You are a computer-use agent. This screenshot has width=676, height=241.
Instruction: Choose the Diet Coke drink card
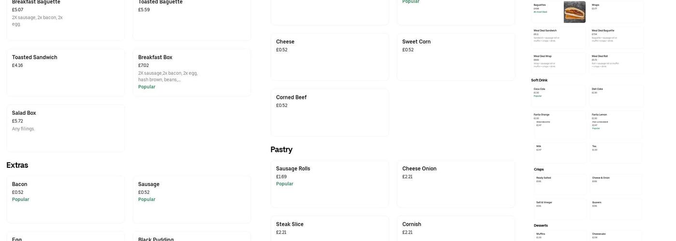[617, 95]
